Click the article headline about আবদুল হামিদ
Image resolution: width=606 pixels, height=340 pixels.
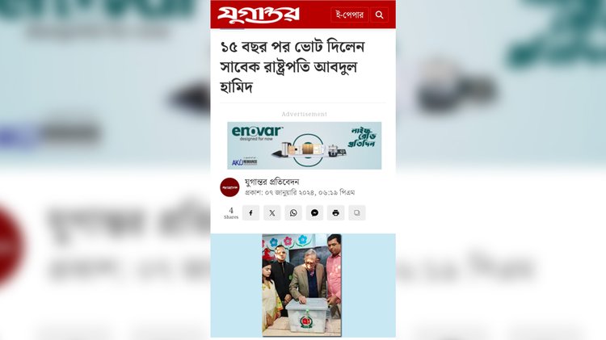(x=292, y=67)
